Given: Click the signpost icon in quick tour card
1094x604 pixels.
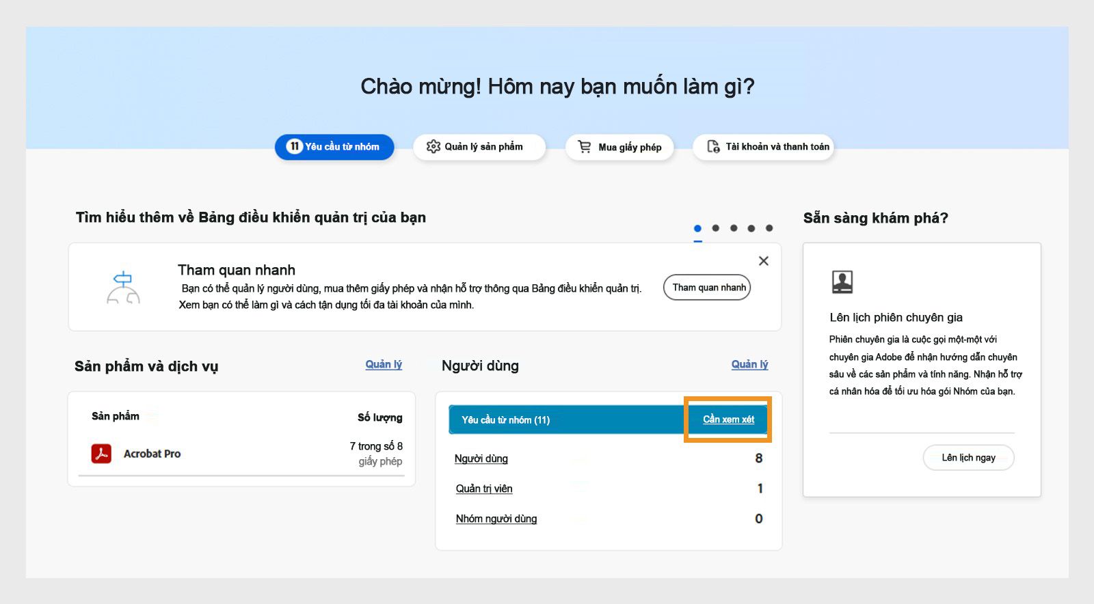Looking at the screenshot, I should pos(123,288).
